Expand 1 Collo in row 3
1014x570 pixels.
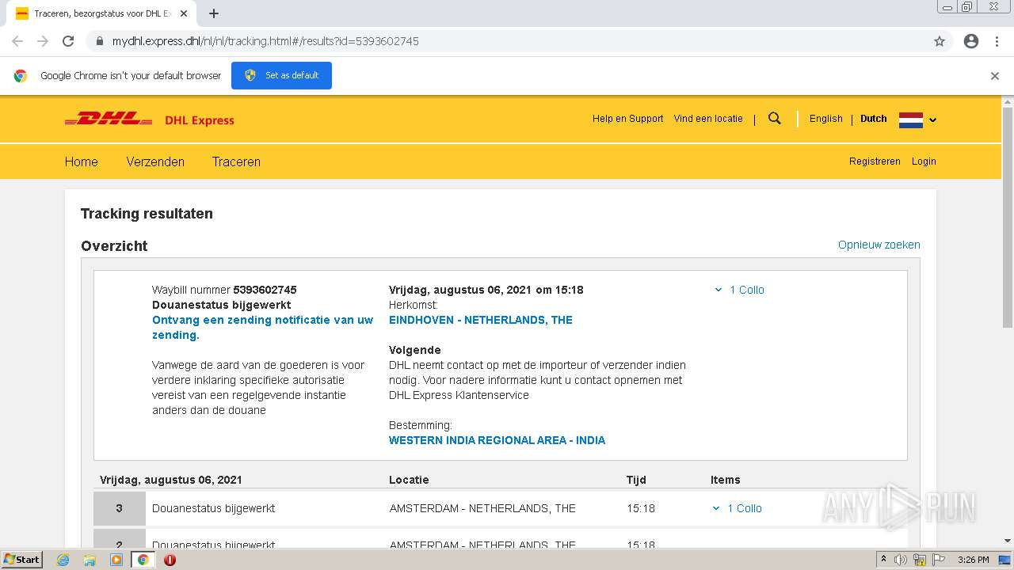click(737, 508)
